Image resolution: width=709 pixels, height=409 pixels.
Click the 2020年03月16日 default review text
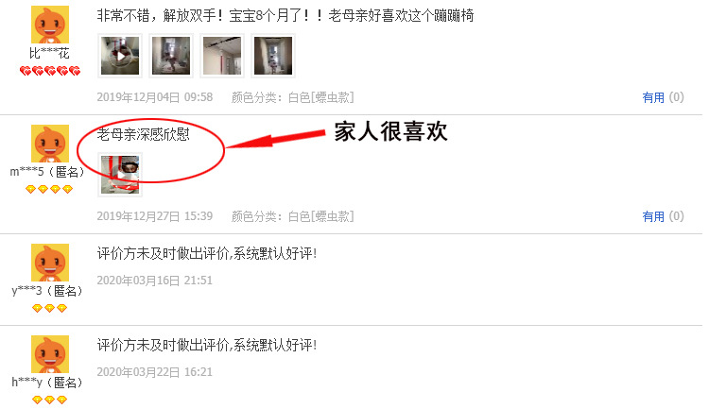(x=207, y=253)
